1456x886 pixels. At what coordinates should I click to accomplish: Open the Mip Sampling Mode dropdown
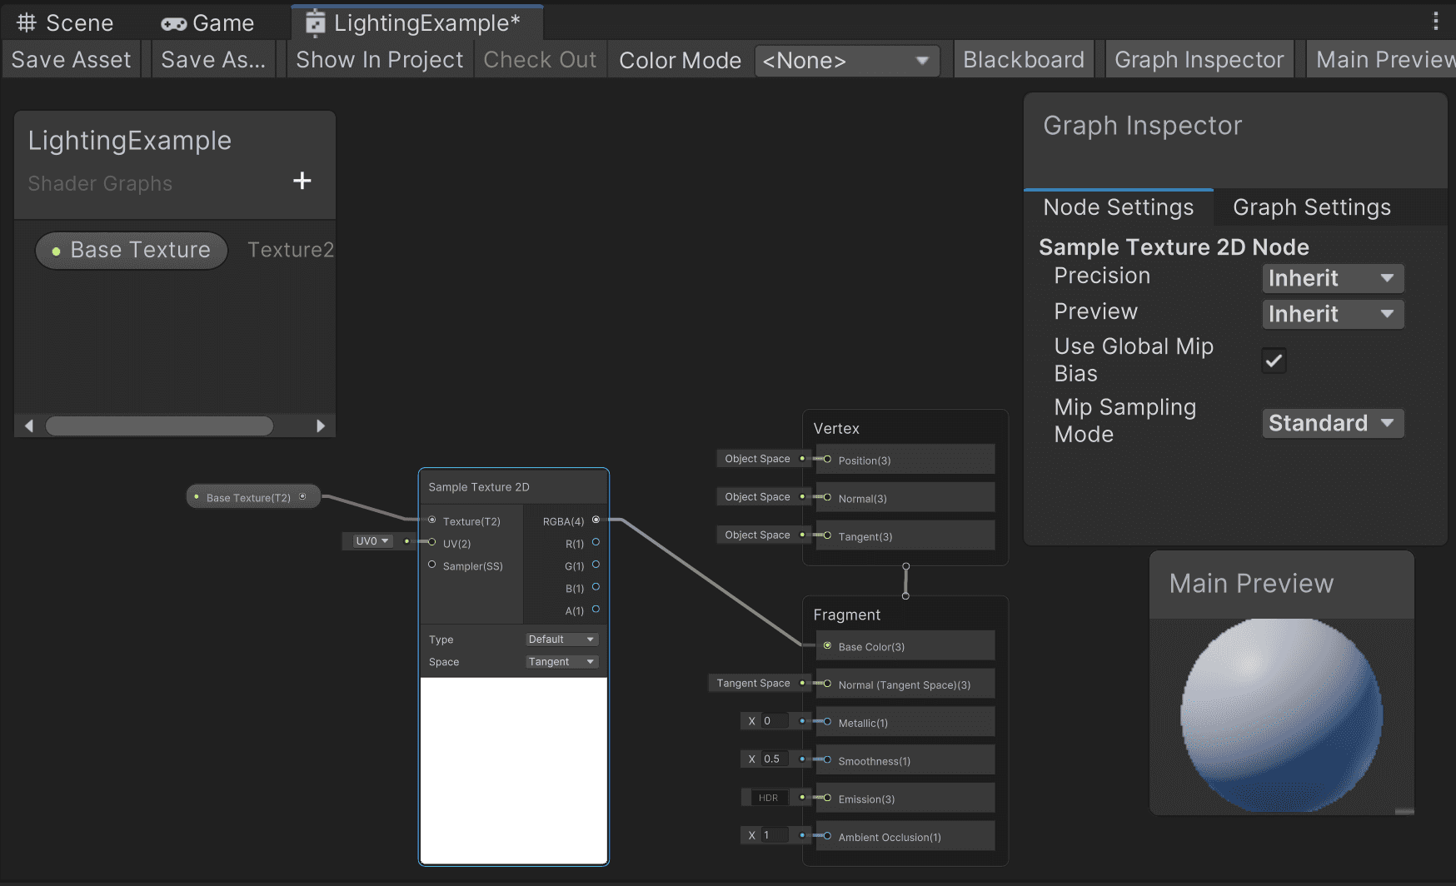point(1332,423)
